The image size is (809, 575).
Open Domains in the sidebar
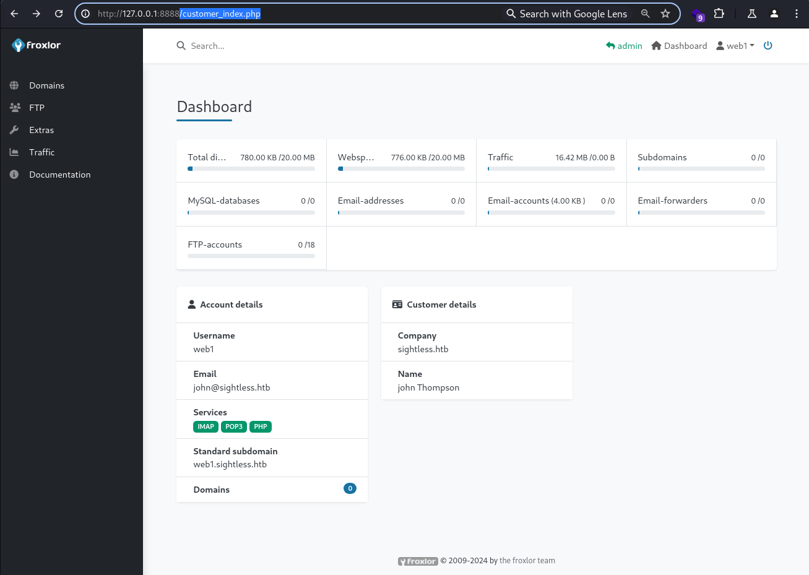[46, 85]
